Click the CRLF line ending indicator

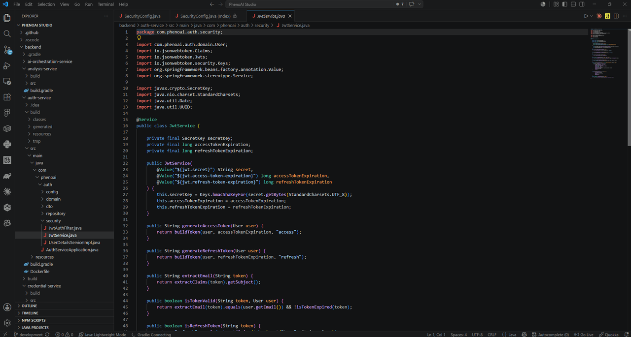(492, 335)
